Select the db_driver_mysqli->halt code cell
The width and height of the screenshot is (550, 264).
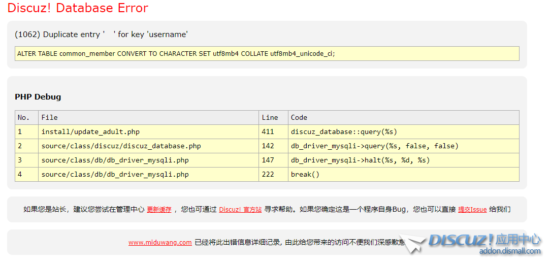tap(404, 160)
